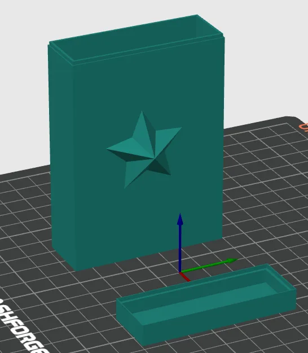This screenshot has height=353, width=308.
Task: Click the embossed star on the box
Action: pyautogui.click(x=144, y=150)
